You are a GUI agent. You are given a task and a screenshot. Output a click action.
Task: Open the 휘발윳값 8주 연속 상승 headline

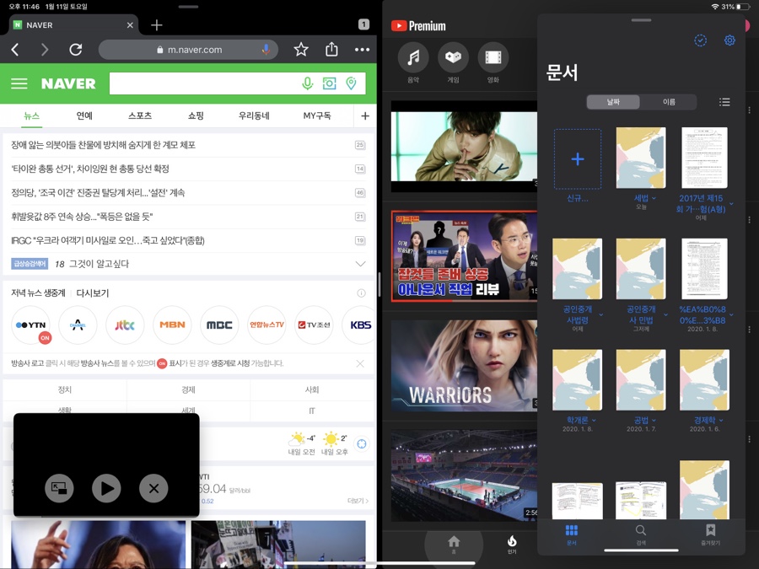point(82,217)
